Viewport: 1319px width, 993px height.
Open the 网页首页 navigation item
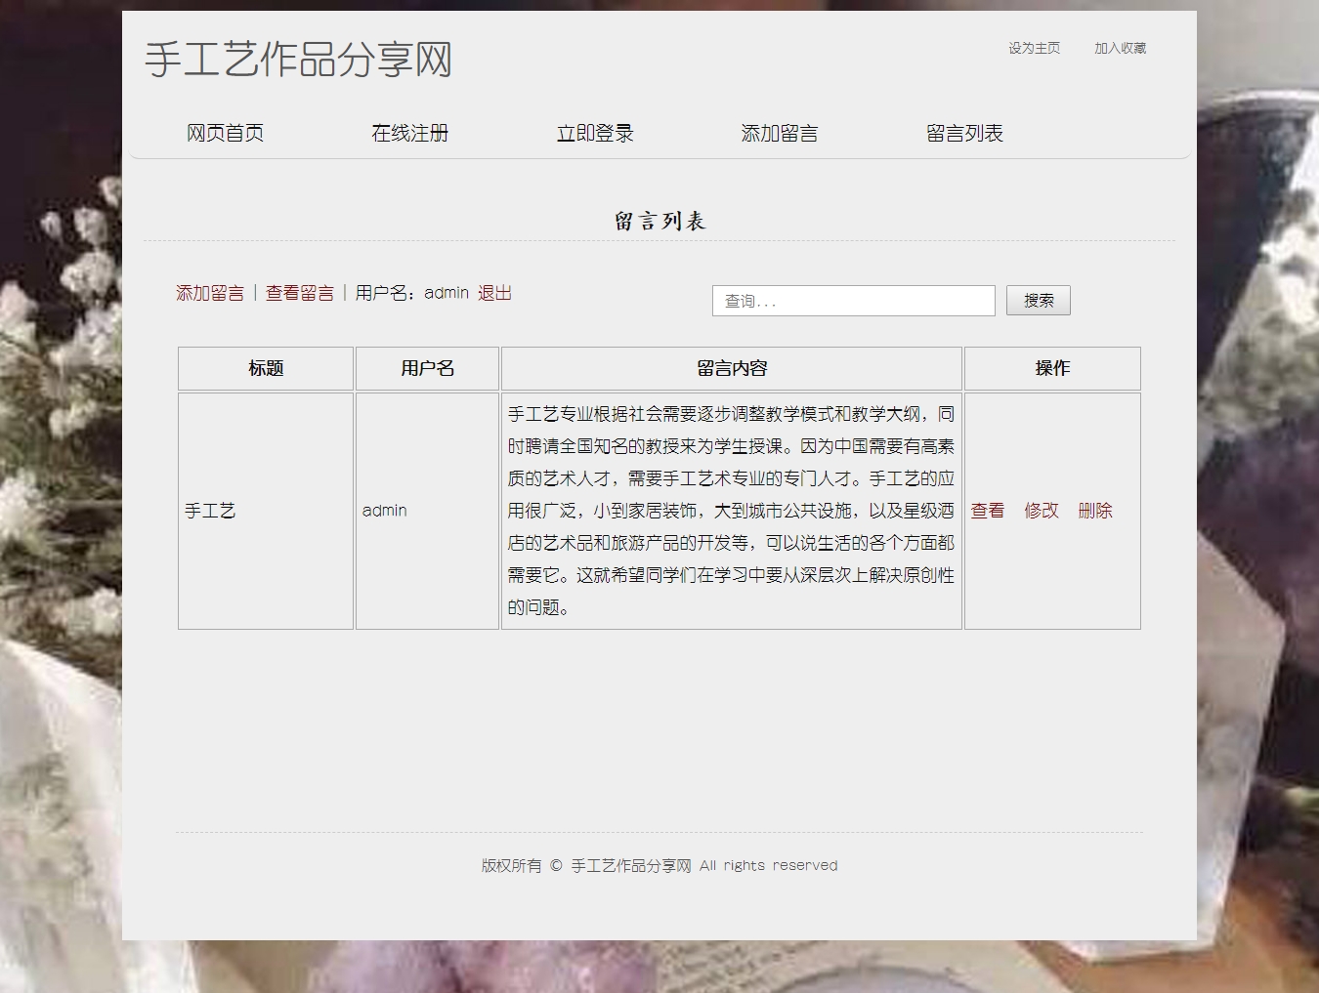[225, 133]
